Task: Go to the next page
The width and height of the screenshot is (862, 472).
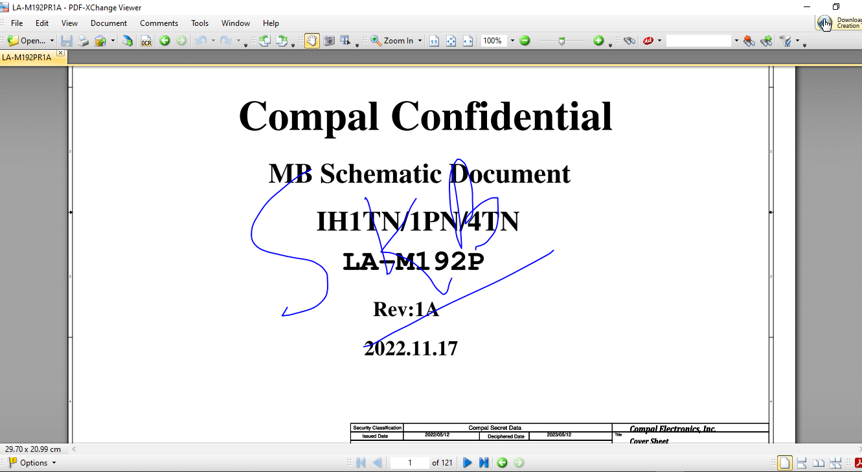Action: (467, 463)
